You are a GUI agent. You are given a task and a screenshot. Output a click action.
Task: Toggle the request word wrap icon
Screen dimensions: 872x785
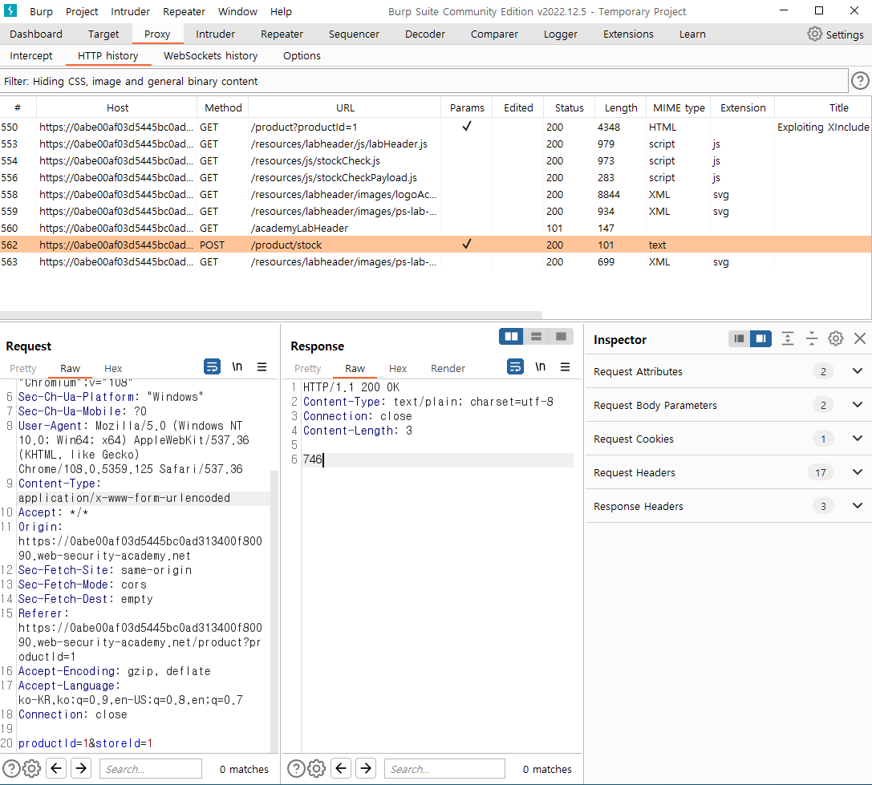click(212, 367)
